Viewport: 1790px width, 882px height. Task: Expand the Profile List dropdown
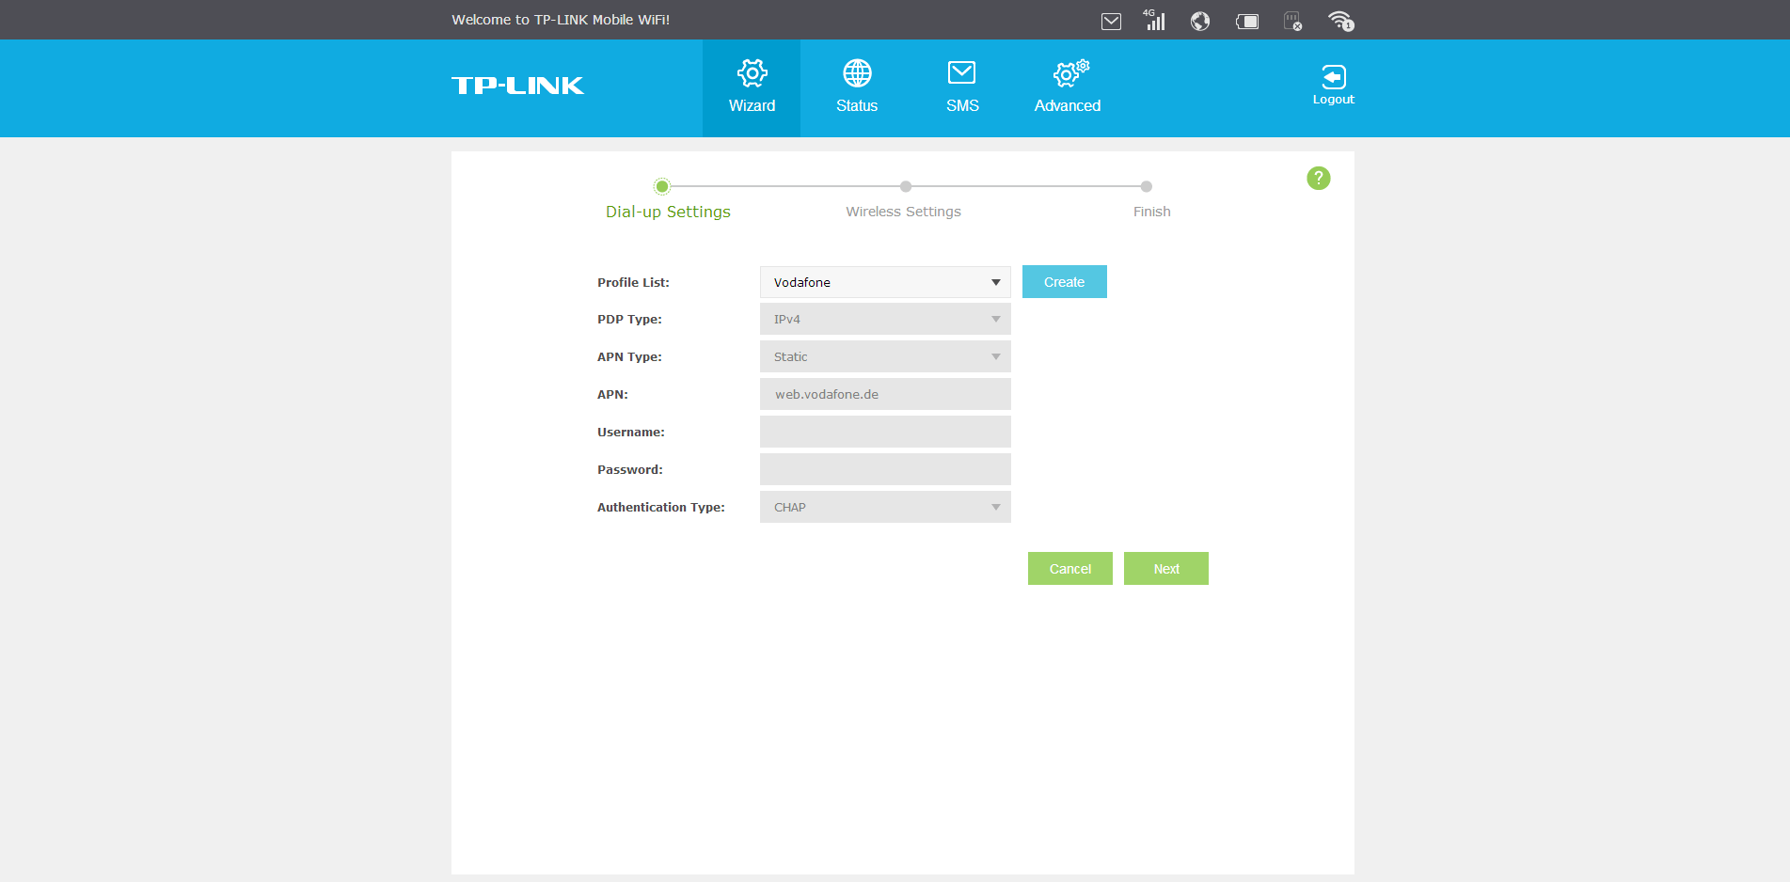click(x=885, y=282)
